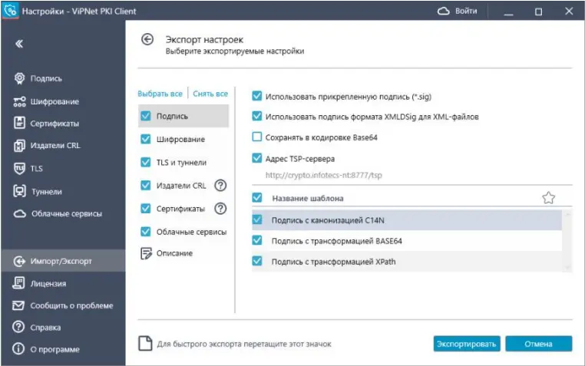Viewport: 585px width, 366px height.
Task: Click the Отмена button
Action: [x=538, y=344]
